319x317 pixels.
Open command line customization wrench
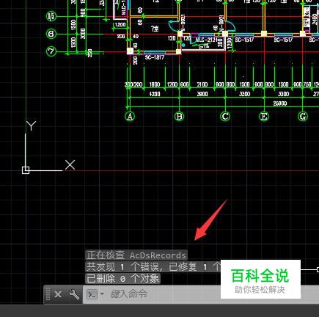(74, 294)
